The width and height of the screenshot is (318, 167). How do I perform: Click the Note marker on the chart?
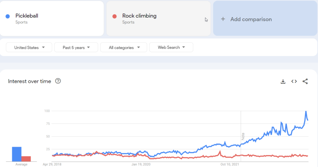(x=243, y=136)
